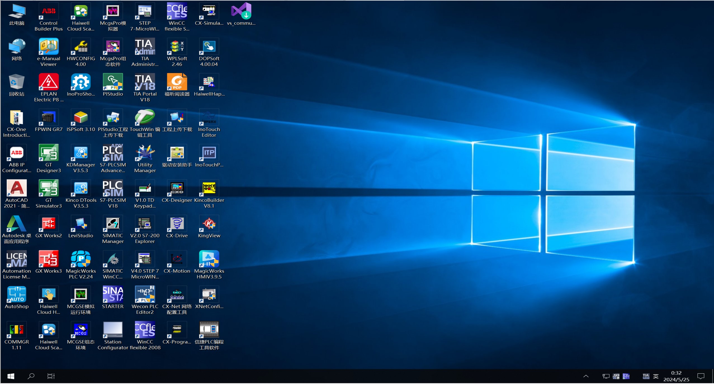Click the InoTouch Editor icon

point(209,123)
